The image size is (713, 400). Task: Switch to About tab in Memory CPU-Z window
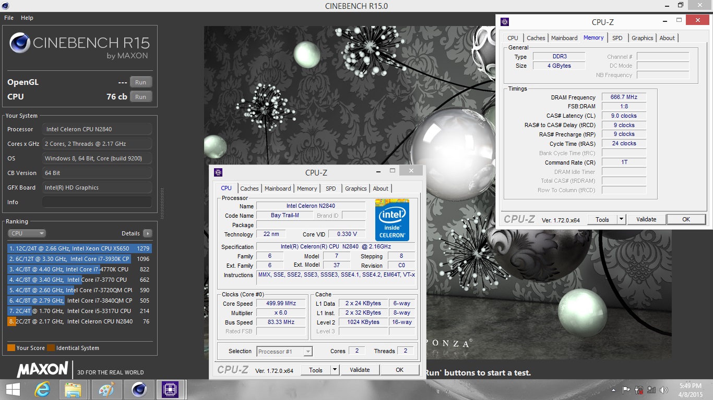click(667, 38)
